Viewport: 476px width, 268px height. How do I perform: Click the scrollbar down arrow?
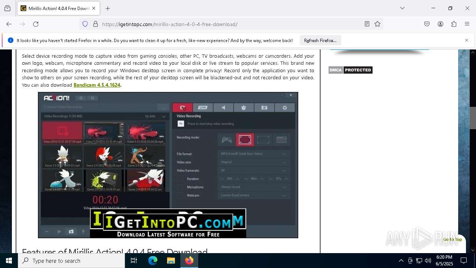click(473, 250)
